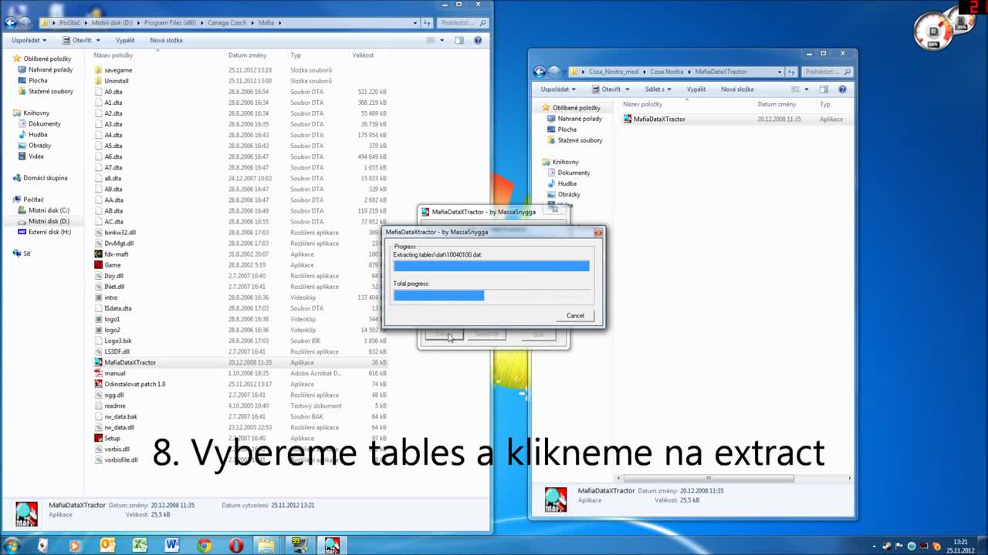This screenshot has height=555, width=988.
Task: Cancel the extraction in the progress dialog
Action: coord(575,315)
